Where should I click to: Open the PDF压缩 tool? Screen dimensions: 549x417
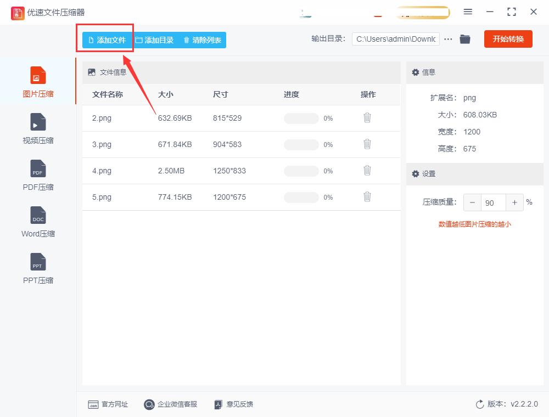point(37,176)
